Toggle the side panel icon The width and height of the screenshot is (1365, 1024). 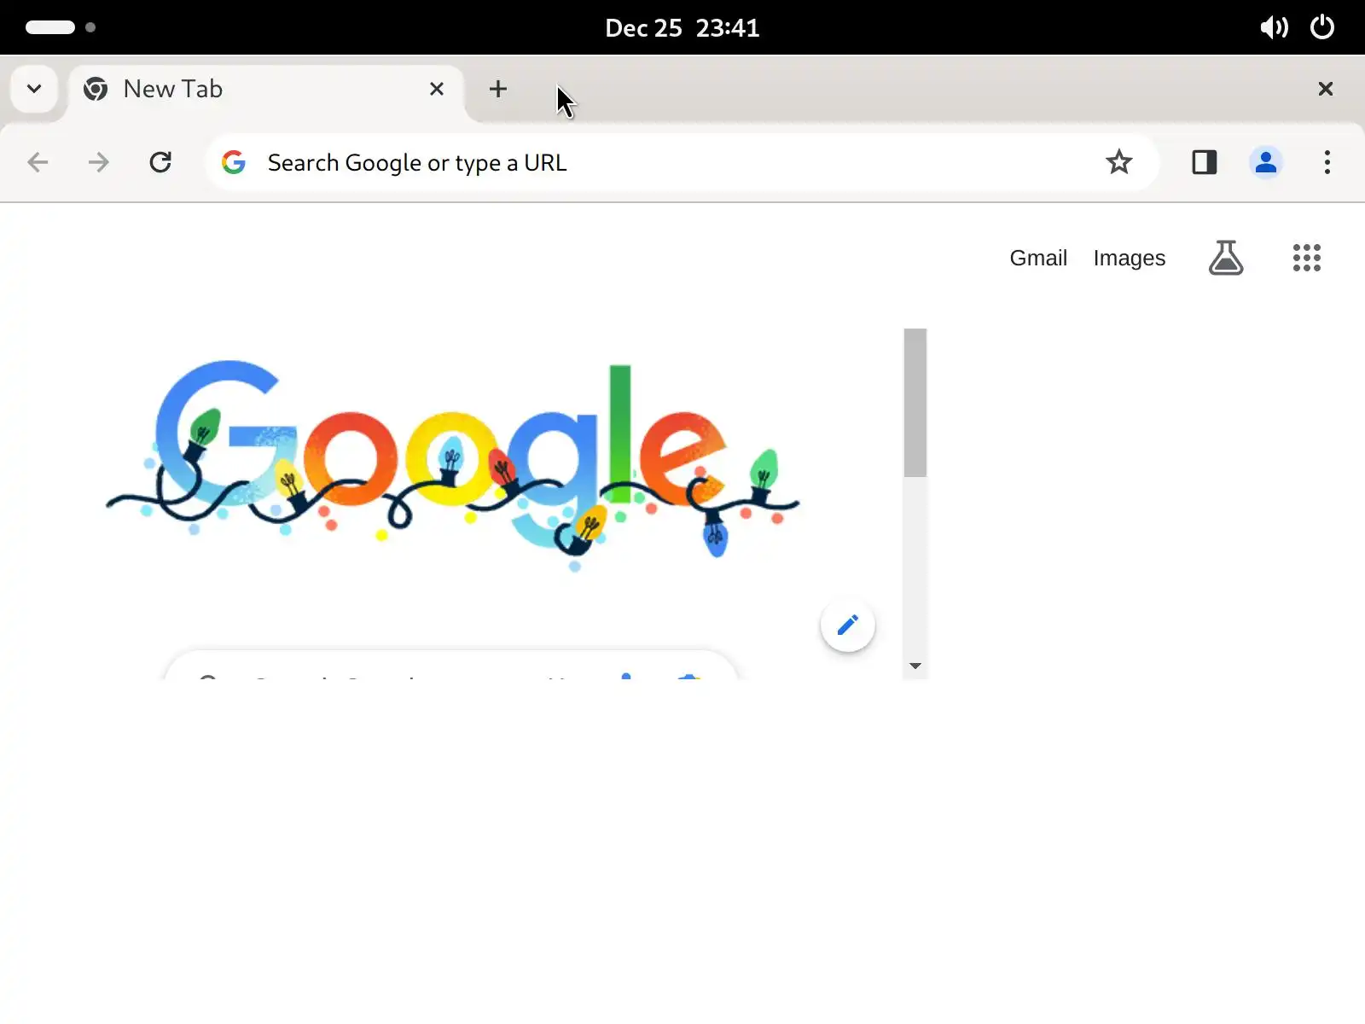tap(1204, 162)
